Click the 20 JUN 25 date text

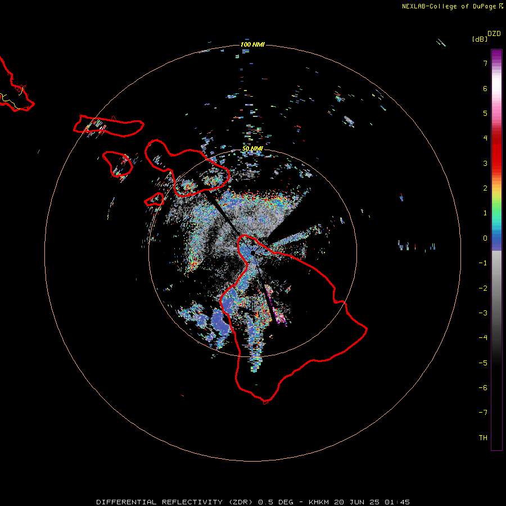(357, 502)
